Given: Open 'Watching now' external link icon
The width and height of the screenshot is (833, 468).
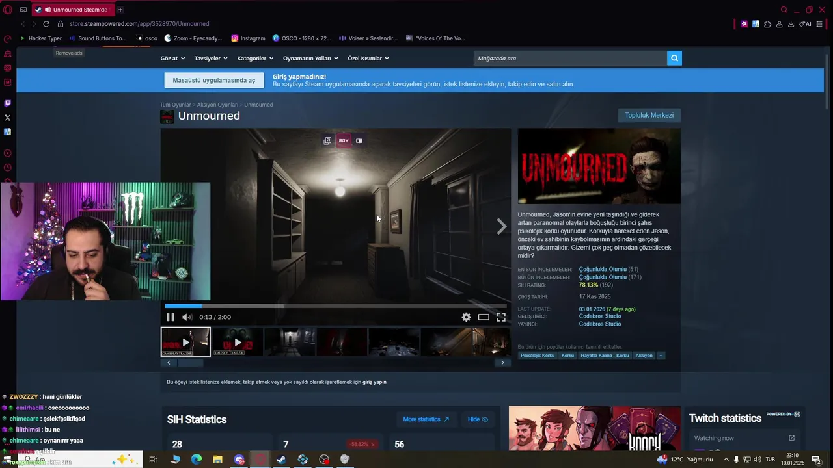Looking at the screenshot, I should (791, 438).
